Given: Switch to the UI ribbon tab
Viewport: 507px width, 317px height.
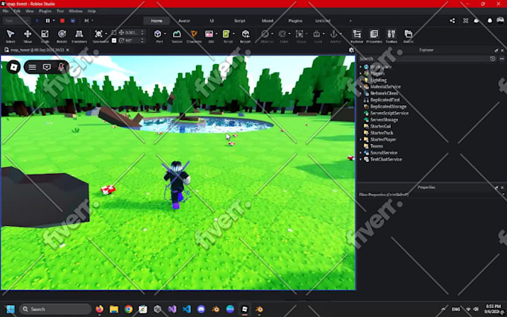Looking at the screenshot, I should point(212,21).
